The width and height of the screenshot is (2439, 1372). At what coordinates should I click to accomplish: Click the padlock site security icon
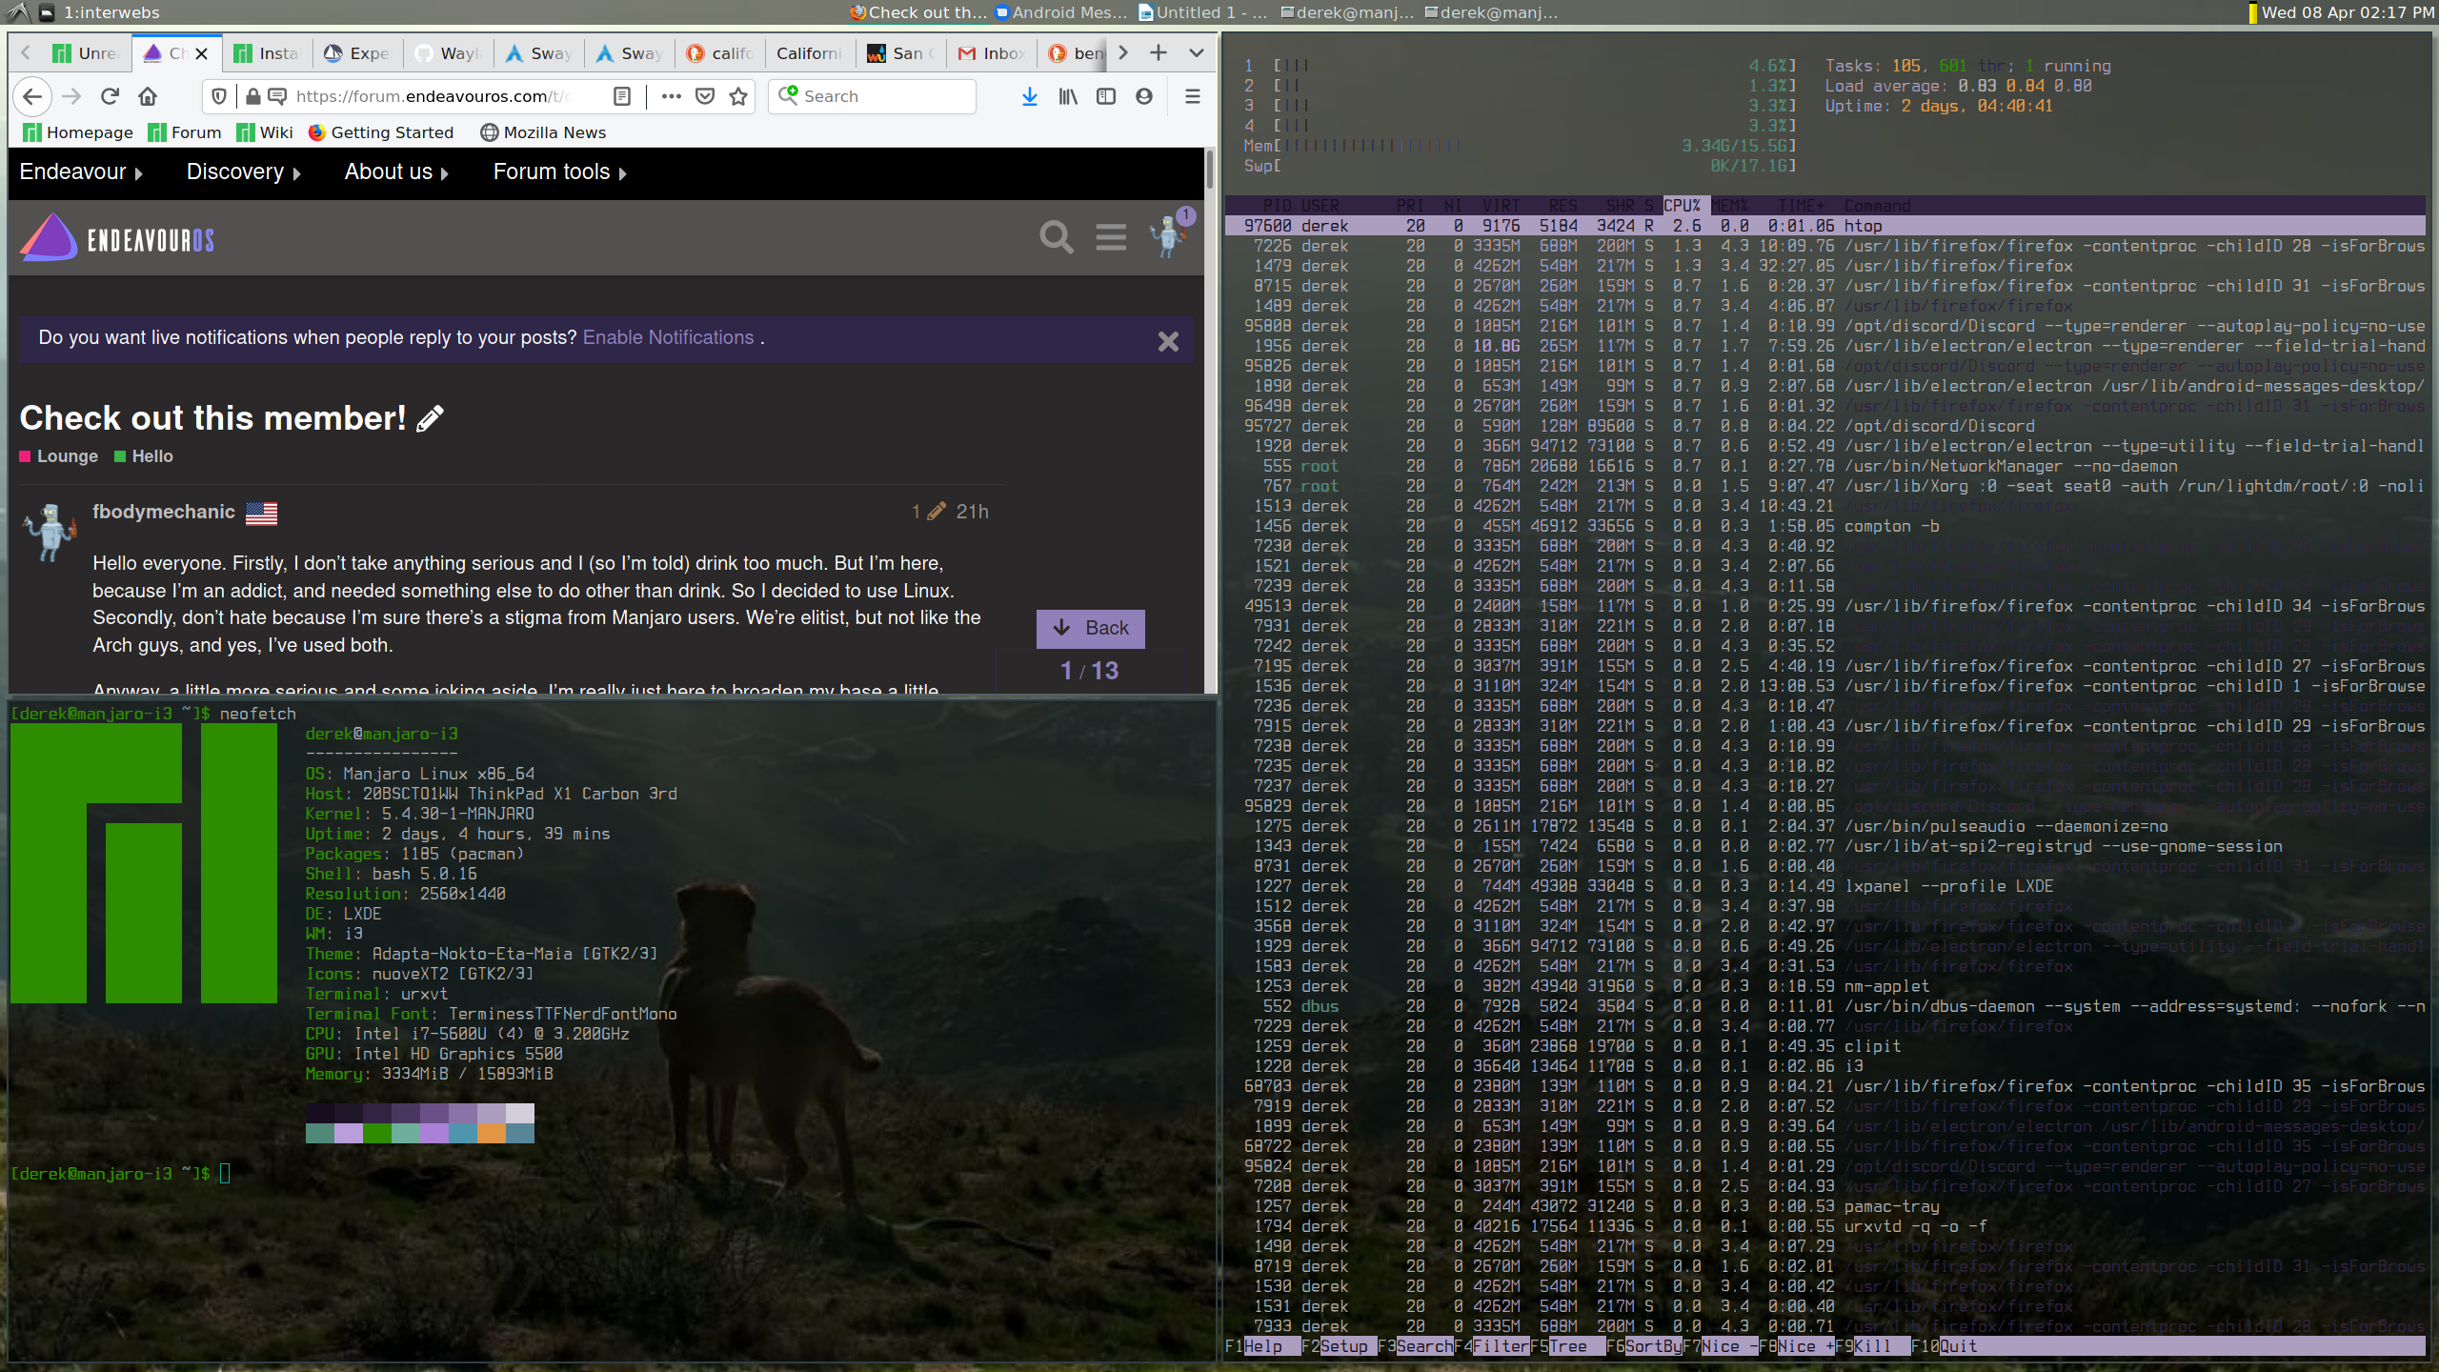coord(252,96)
